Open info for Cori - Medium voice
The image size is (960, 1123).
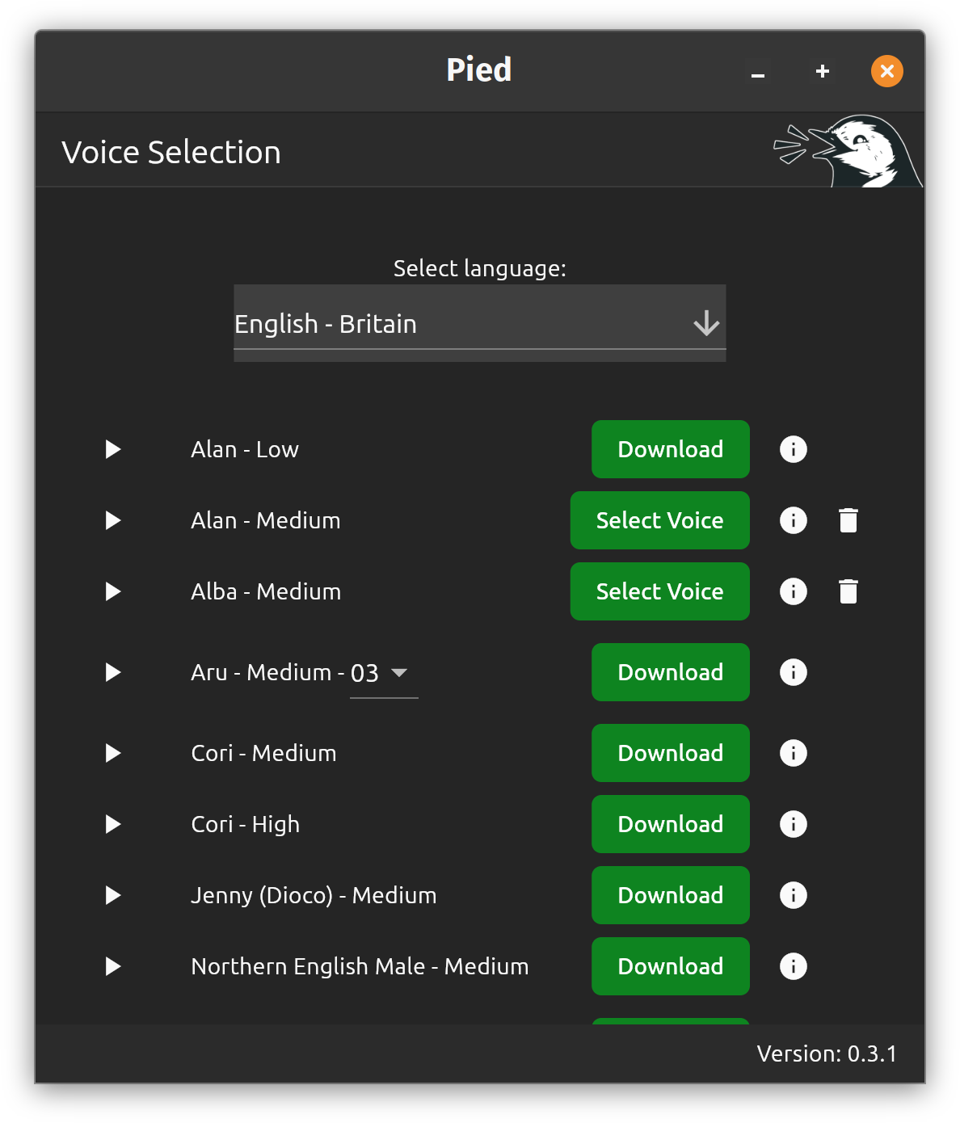[x=793, y=753]
